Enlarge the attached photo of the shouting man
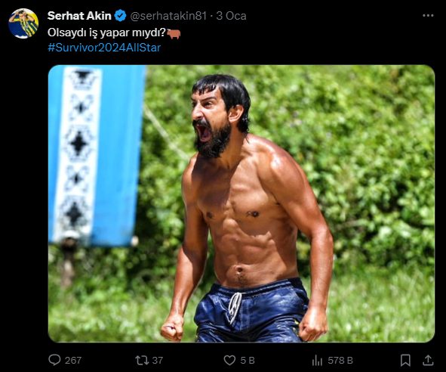 point(241,203)
